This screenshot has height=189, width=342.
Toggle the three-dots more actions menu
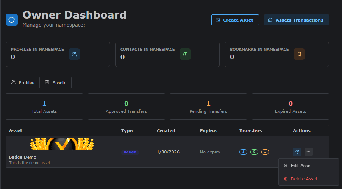(x=308, y=152)
